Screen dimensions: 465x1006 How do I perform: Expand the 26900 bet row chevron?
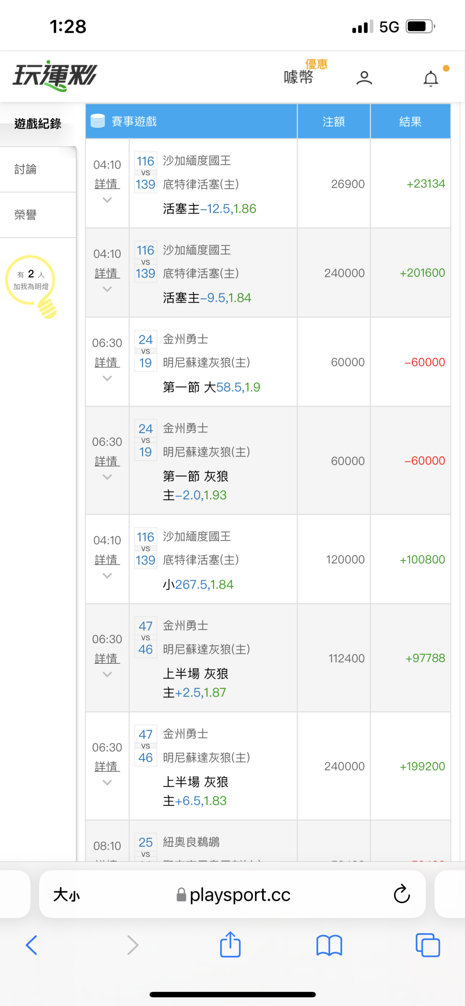coord(107,200)
